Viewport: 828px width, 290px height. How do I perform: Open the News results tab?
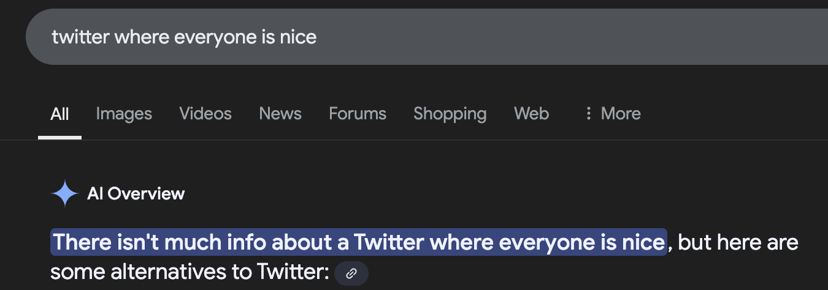pos(280,114)
